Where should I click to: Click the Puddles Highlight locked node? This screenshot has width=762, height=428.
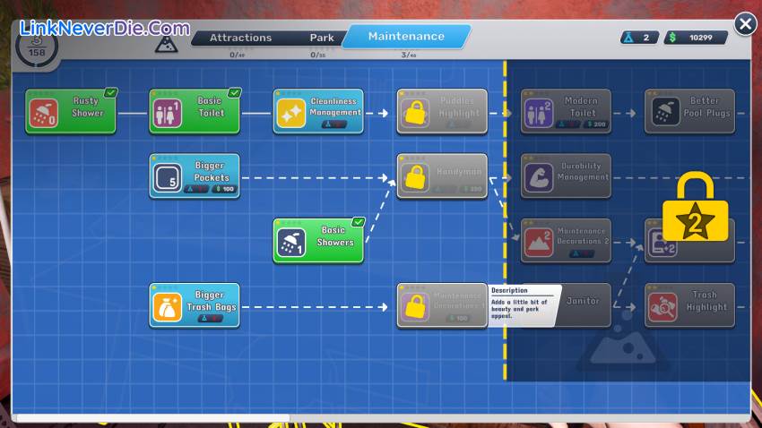point(442,112)
